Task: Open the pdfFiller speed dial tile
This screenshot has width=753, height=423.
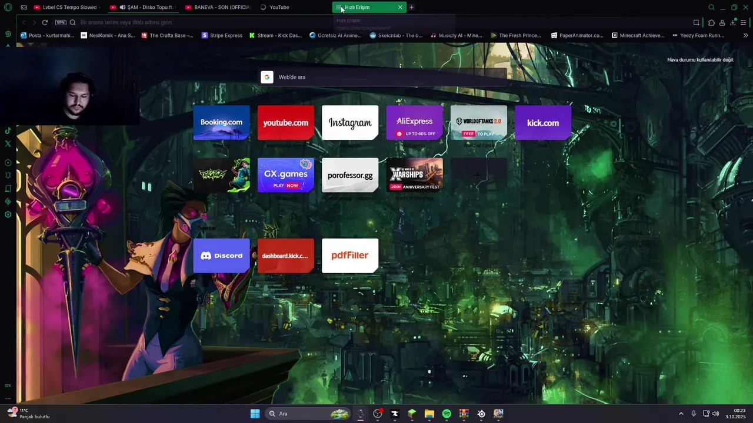Action: (x=350, y=256)
